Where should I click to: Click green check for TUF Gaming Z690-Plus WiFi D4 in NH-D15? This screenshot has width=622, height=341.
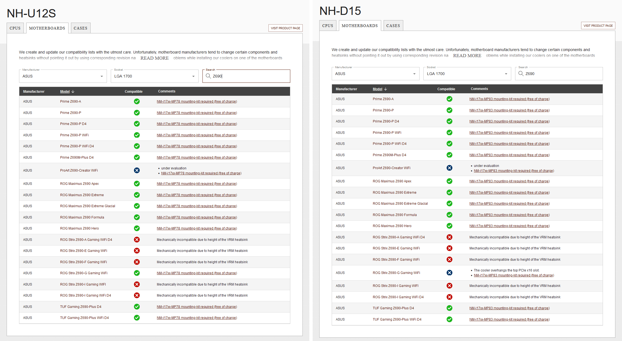point(449,319)
